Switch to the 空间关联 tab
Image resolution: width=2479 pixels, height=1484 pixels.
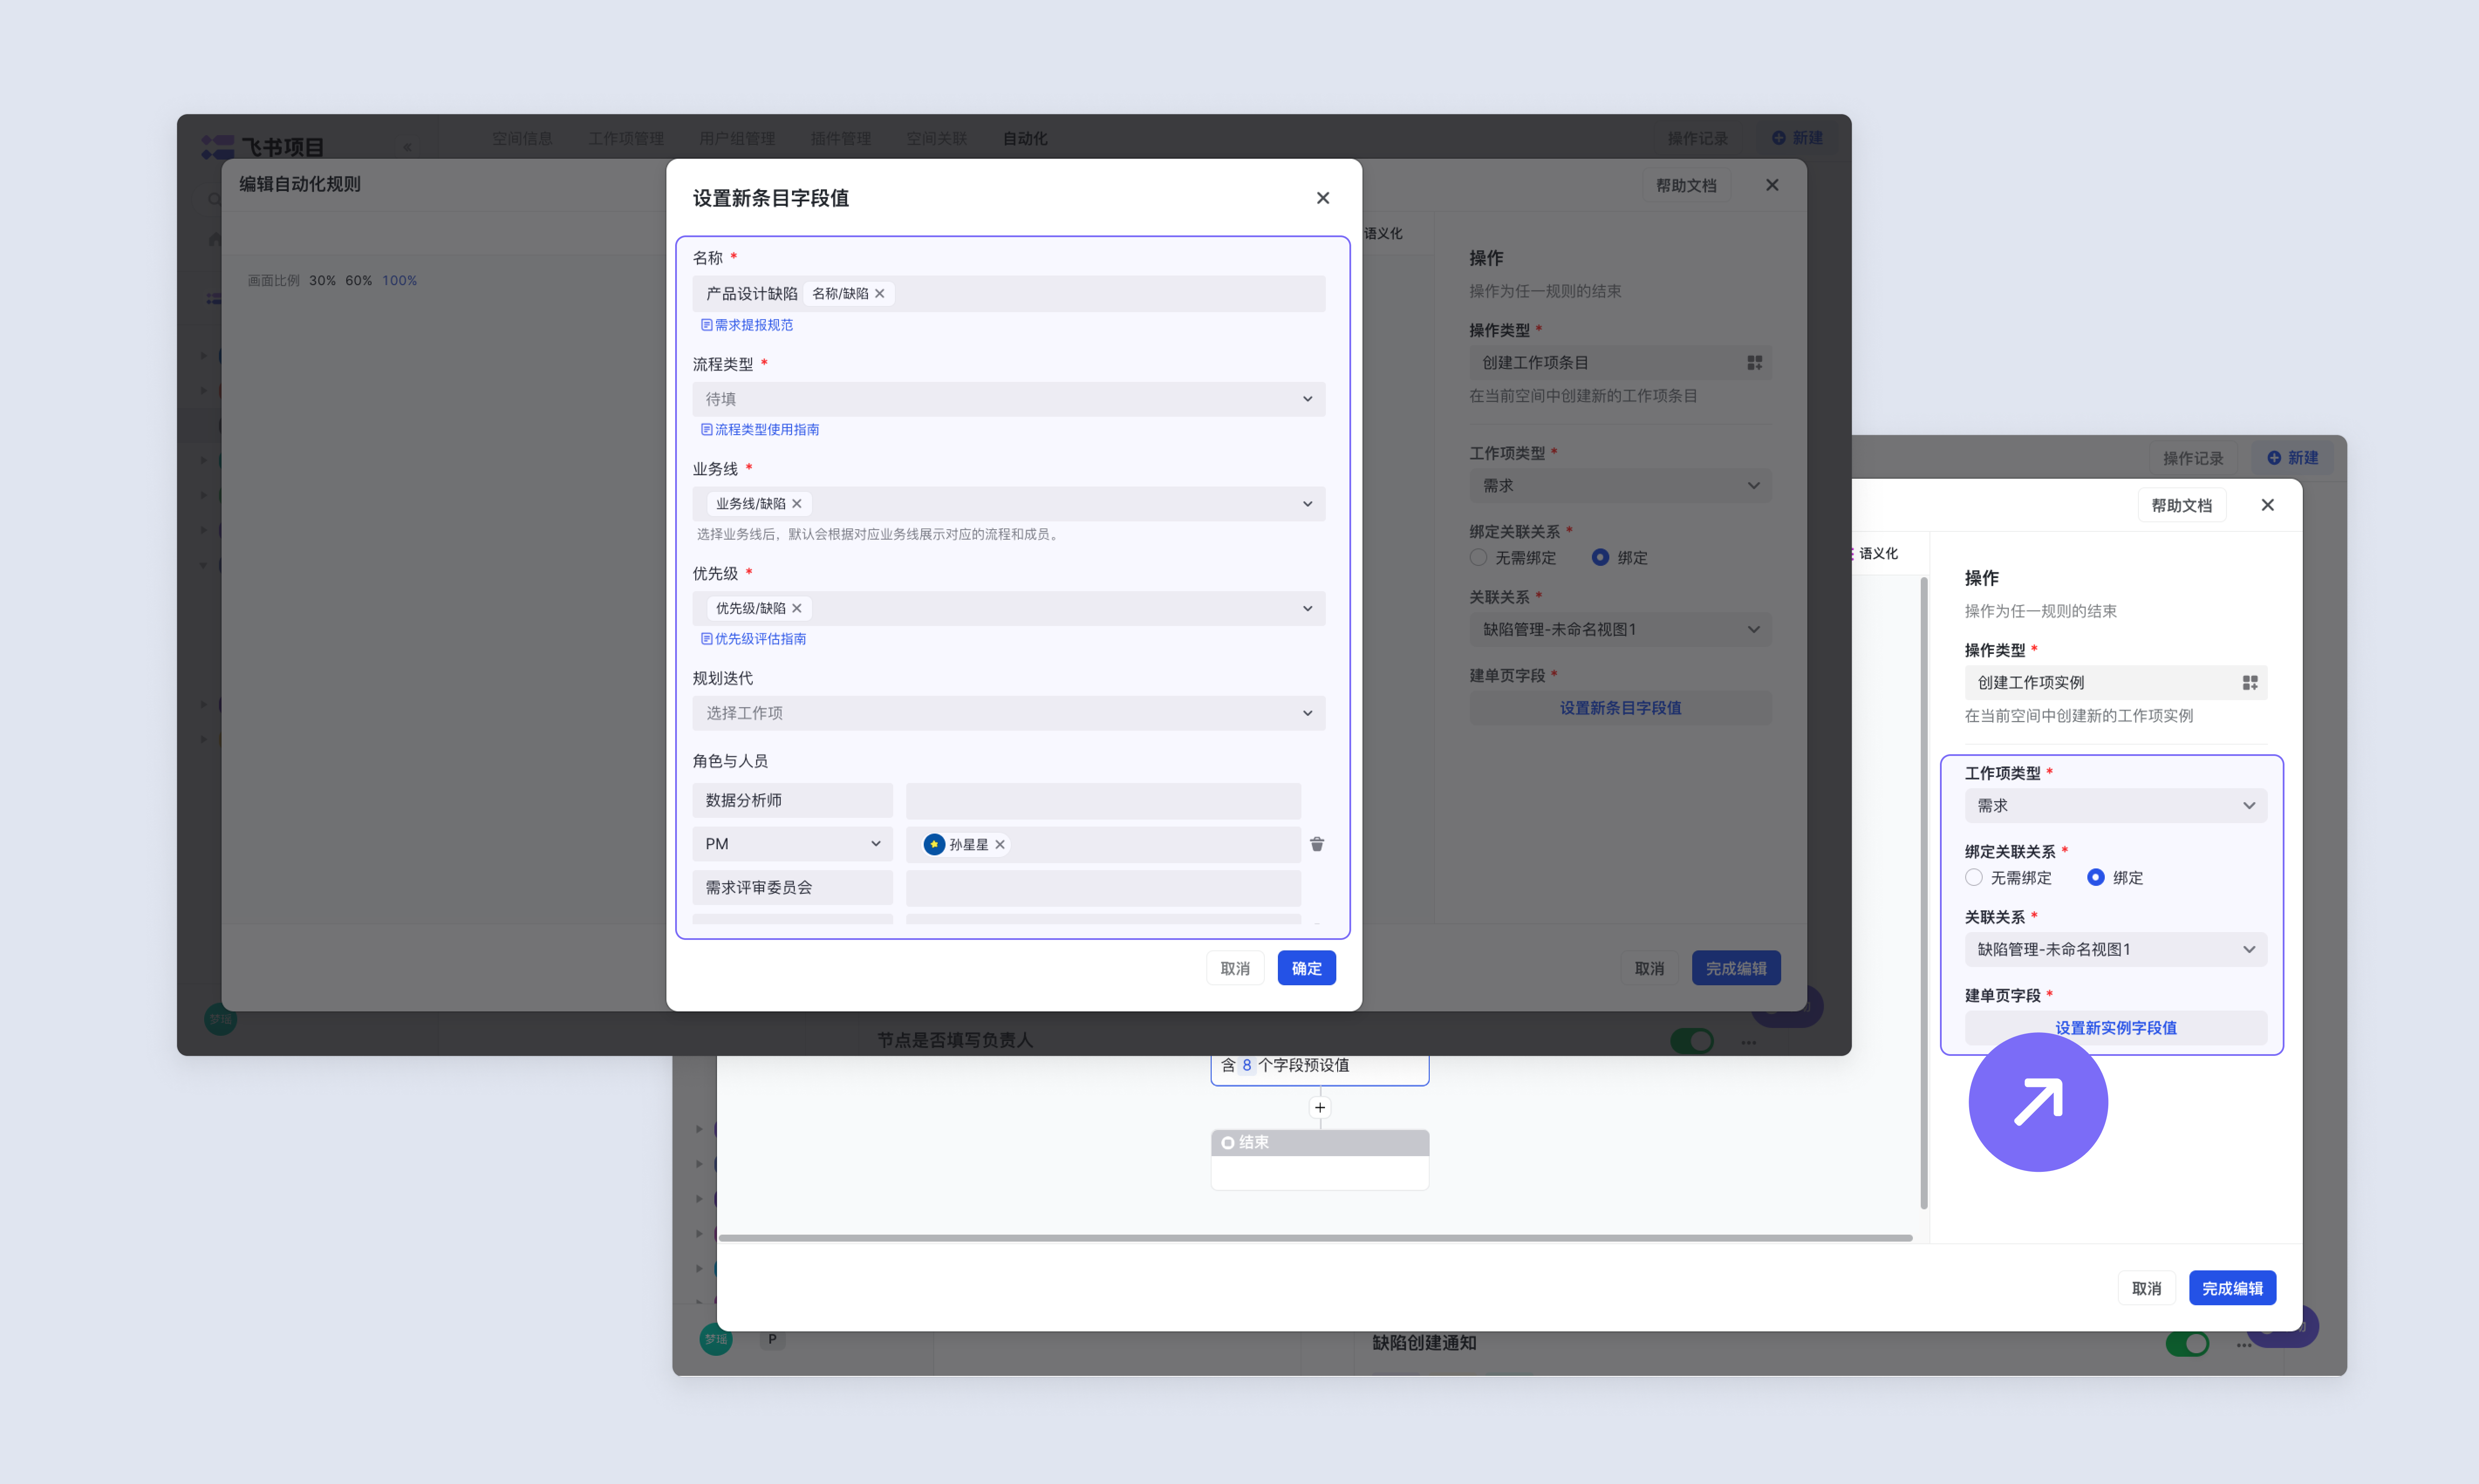(936, 138)
